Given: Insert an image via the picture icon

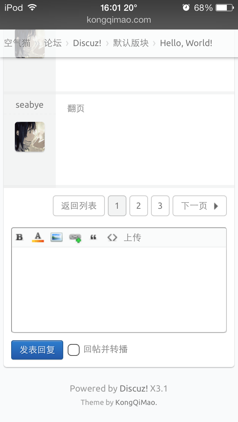Looking at the screenshot, I should tap(57, 237).
